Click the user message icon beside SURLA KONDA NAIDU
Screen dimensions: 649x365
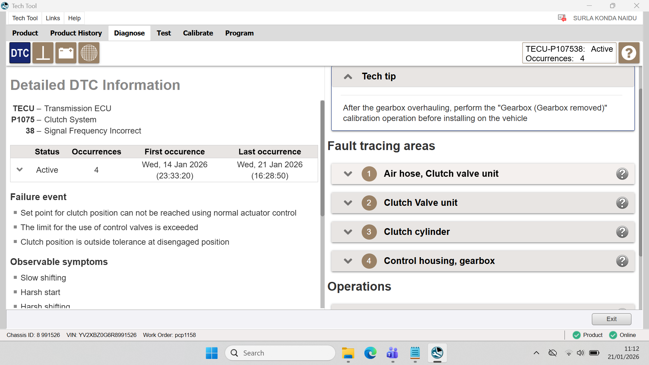(562, 18)
